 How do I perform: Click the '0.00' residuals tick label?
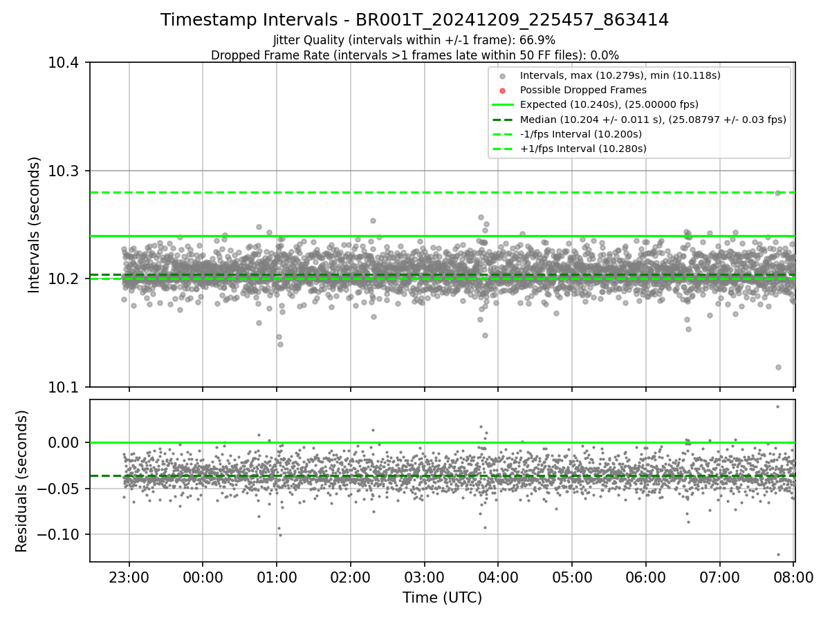coord(68,442)
